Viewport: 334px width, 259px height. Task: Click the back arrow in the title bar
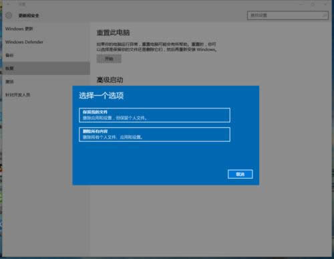tap(8, 4)
